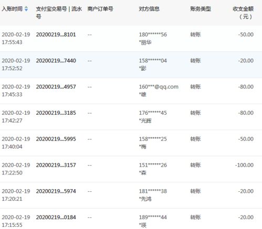Open transaction number 20200219...8101
Screen dimensions: 262x229
click(56, 35)
